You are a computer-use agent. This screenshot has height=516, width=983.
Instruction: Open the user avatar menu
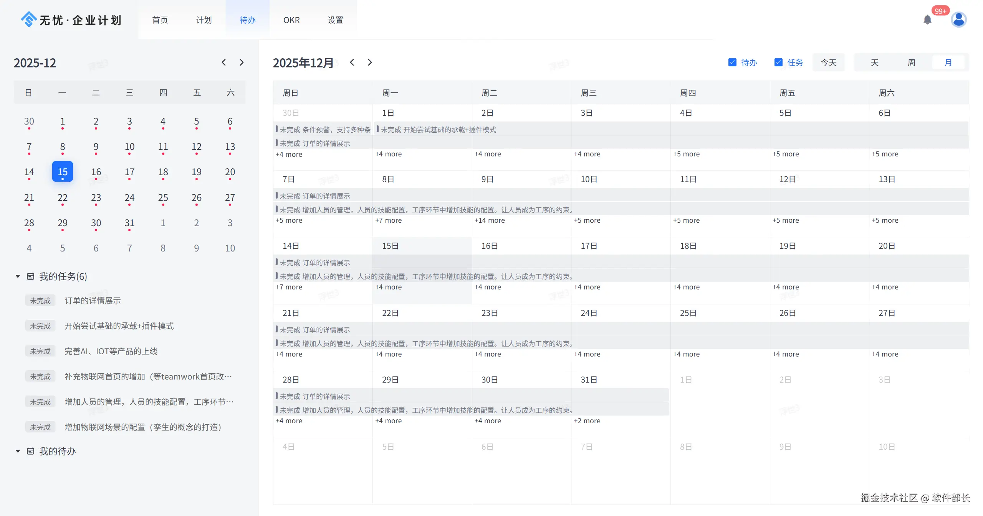click(x=958, y=20)
